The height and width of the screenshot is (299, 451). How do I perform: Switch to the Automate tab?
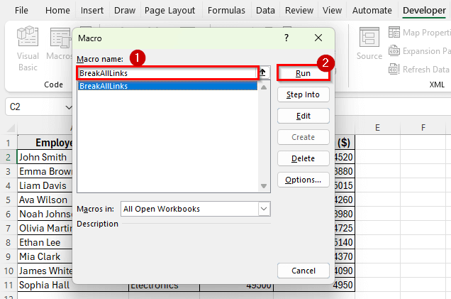click(372, 11)
